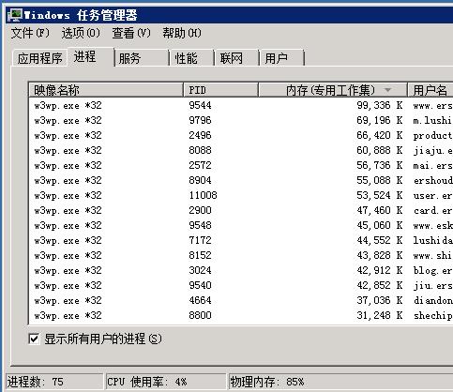Open the 性能 tab
Screen dimensions: 453x392
point(191,58)
